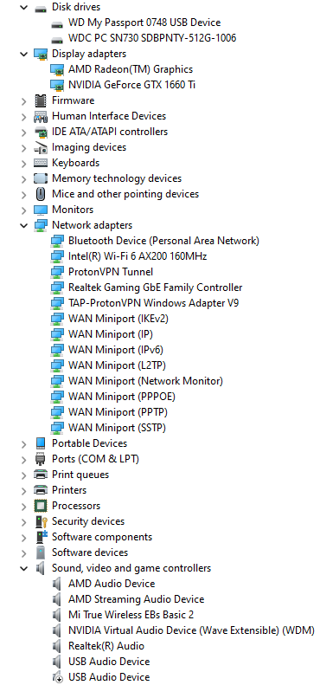
Task: Click the Monitors category icon
Action: point(41,210)
